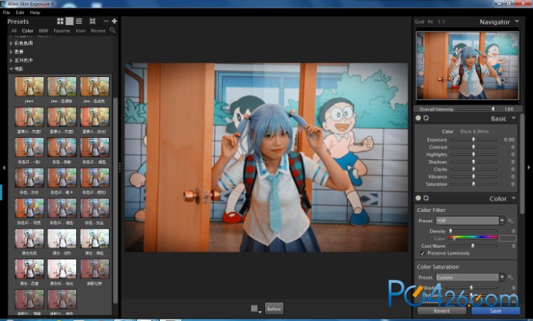The image size is (533, 321).
Task: Open the preset search magnifier
Action: coord(113,30)
